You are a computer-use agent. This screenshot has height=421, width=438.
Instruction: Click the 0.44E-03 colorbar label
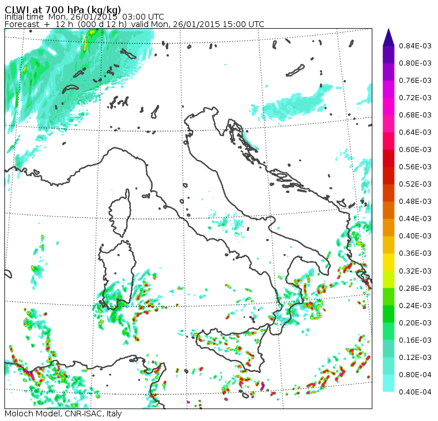pos(415,219)
